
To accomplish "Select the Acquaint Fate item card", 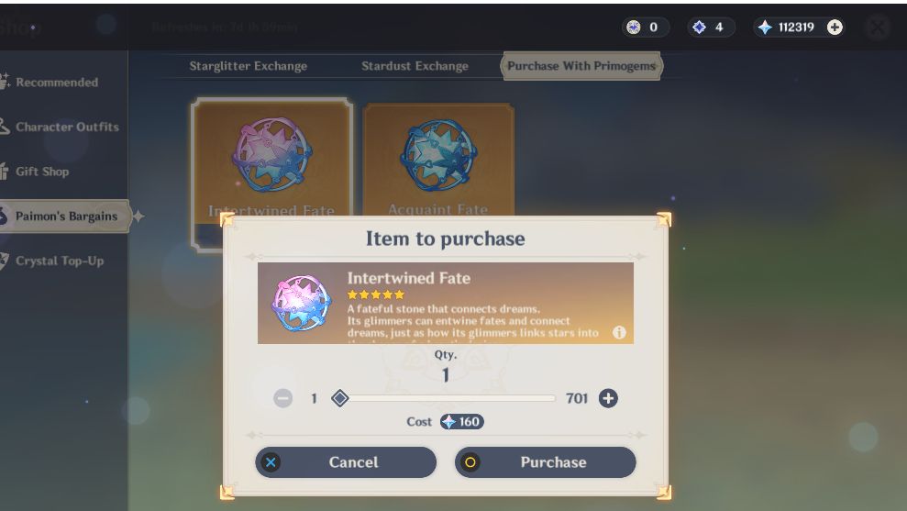I will [438, 160].
